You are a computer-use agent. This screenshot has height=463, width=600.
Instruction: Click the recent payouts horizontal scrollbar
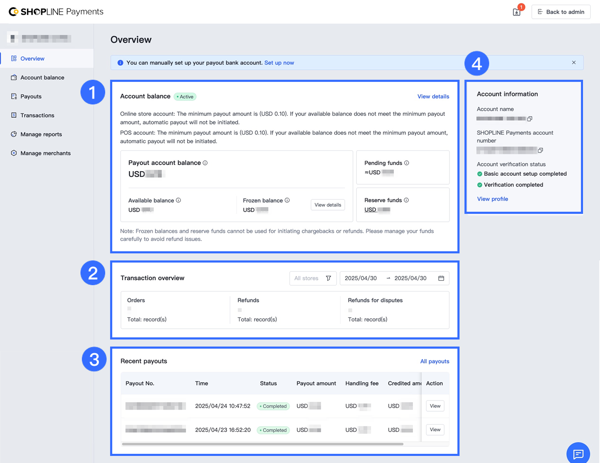coord(262,444)
